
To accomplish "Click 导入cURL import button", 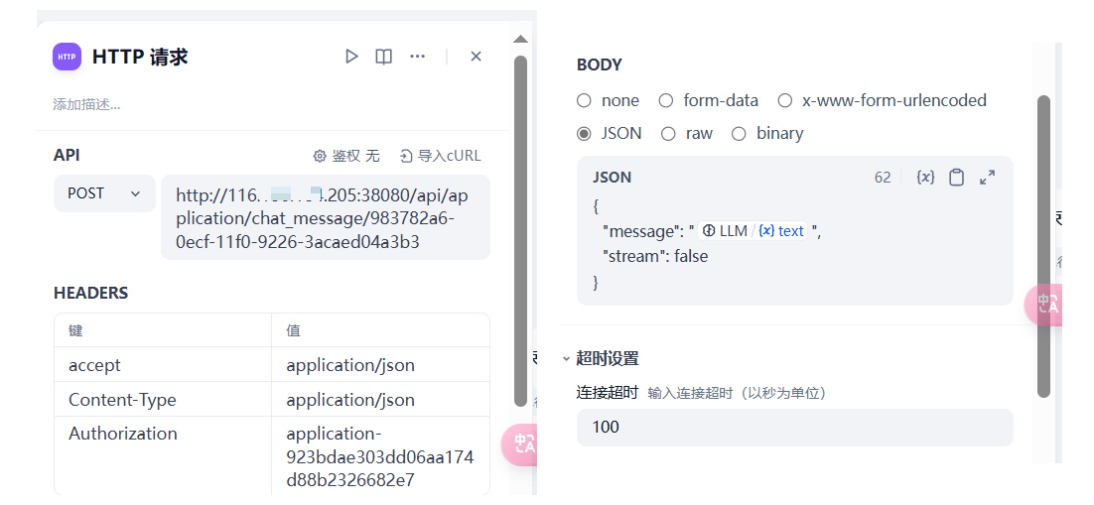I will [x=441, y=156].
